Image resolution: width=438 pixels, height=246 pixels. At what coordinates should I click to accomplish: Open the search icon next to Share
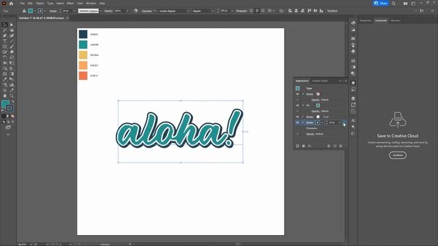(394, 3)
